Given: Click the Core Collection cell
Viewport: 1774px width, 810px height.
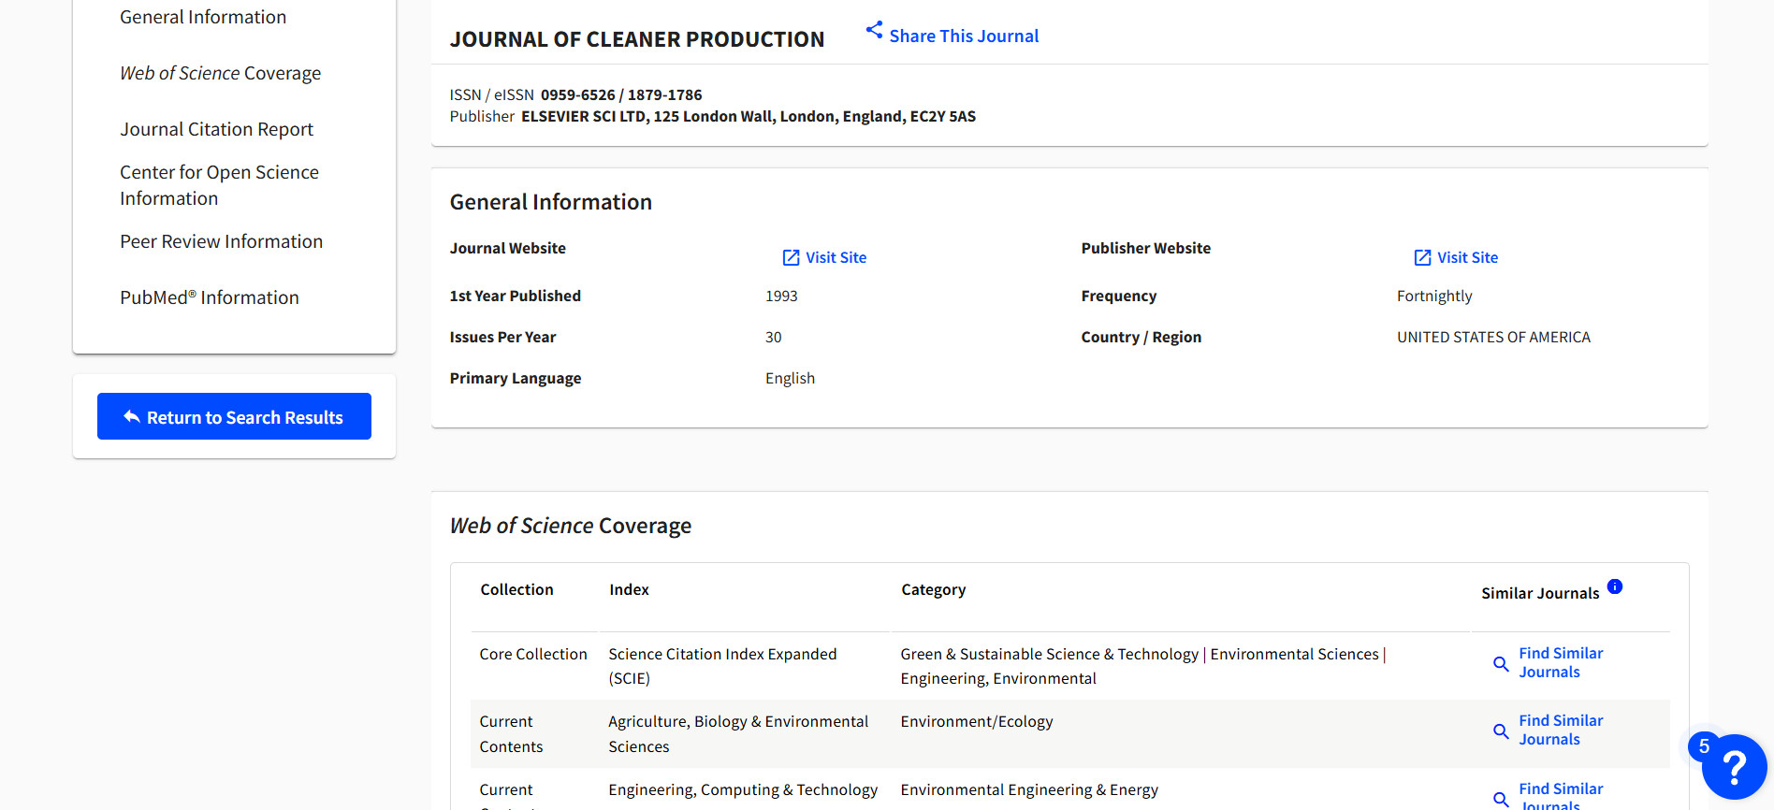Looking at the screenshot, I should [x=533, y=654].
